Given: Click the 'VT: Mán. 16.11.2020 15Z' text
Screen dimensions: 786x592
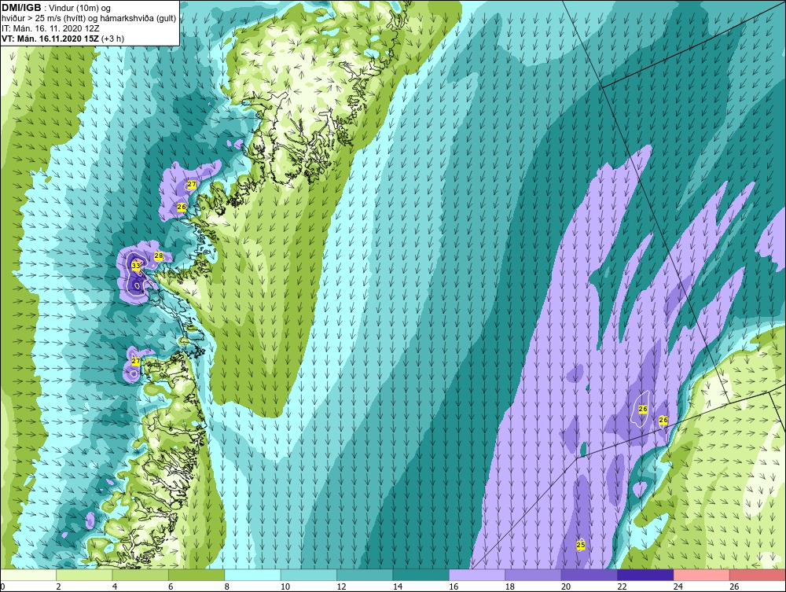Looking at the screenshot, I should (50, 39).
